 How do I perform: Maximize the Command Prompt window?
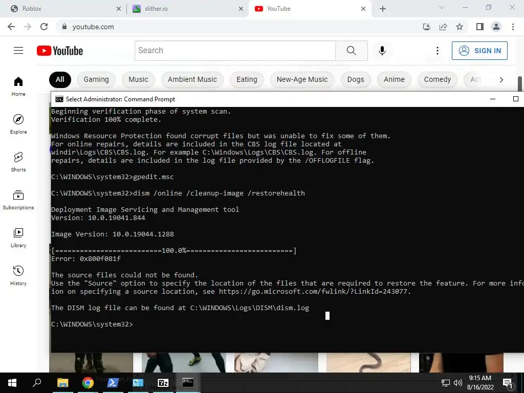516,99
